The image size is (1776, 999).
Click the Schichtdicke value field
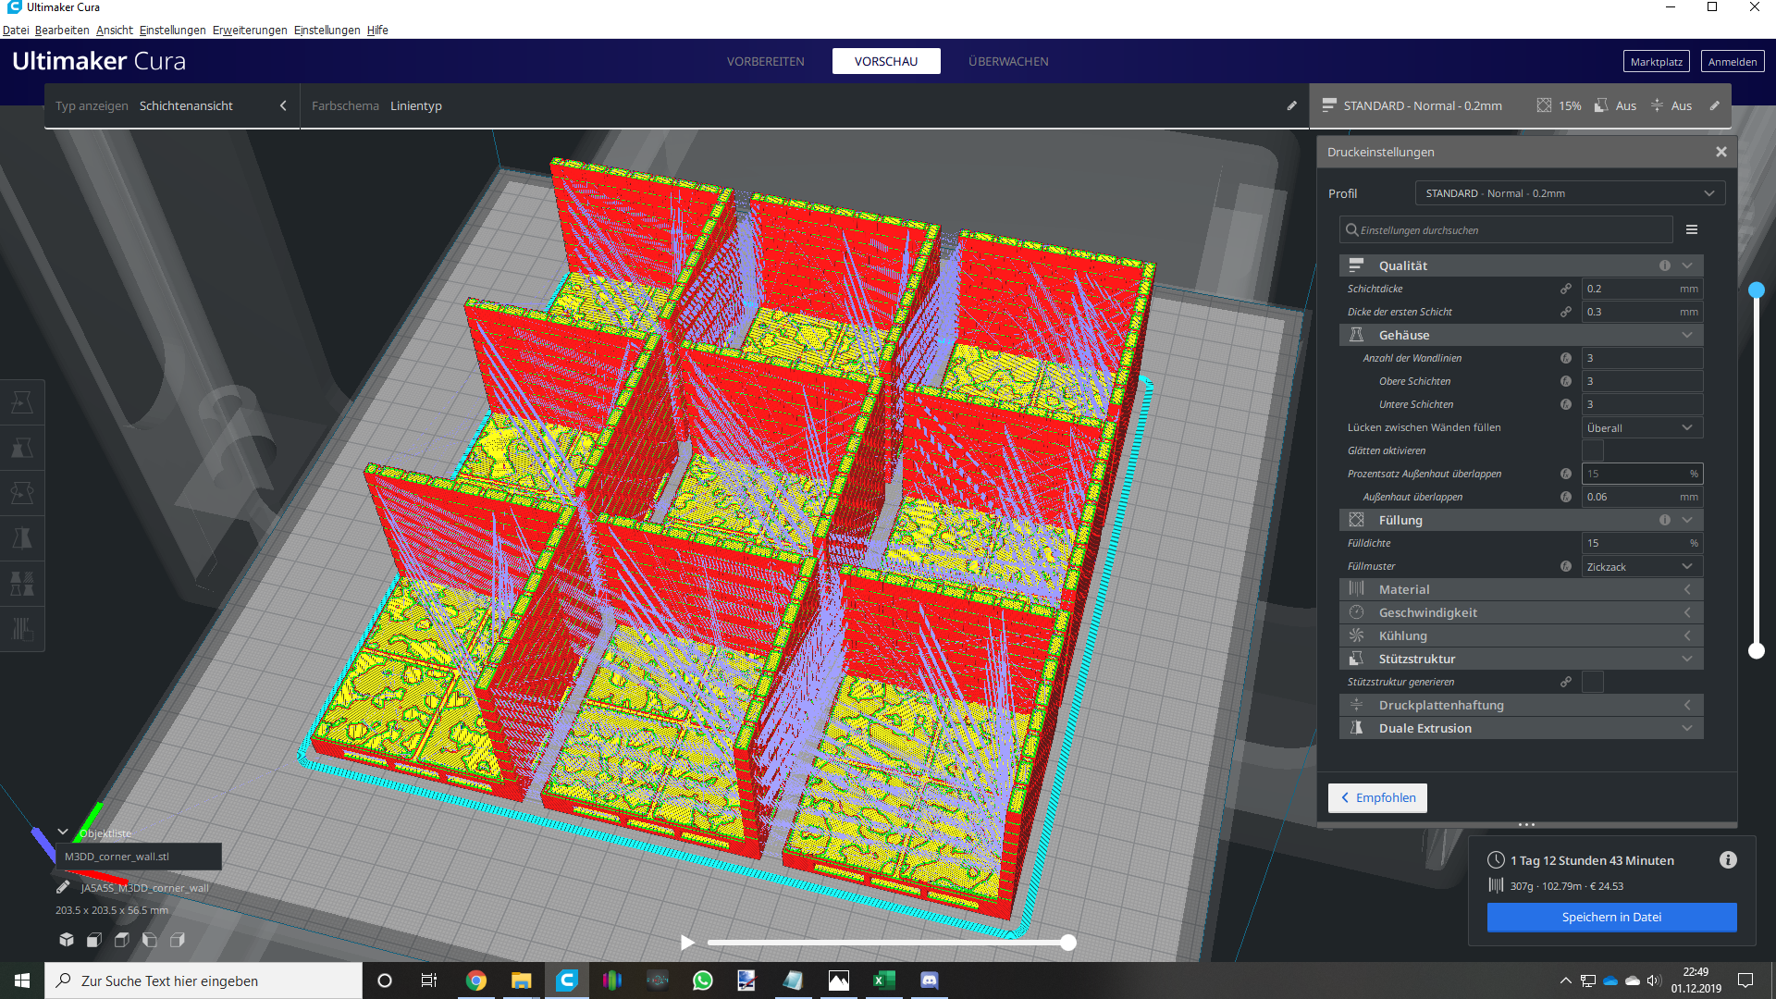point(1642,289)
